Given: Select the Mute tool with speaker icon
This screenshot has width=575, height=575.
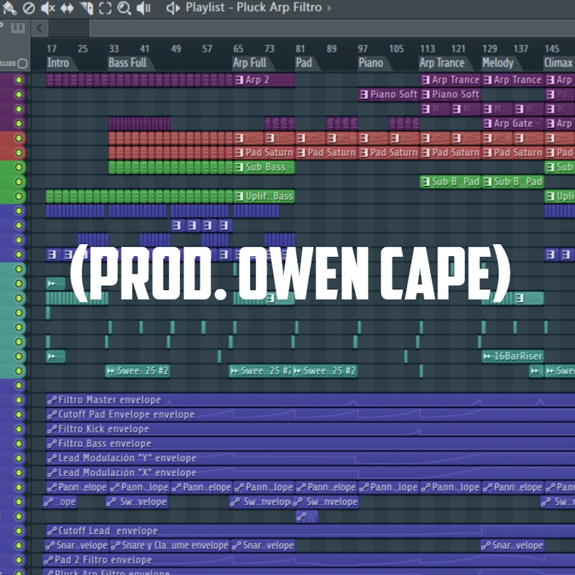Looking at the screenshot, I should (x=48, y=8).
